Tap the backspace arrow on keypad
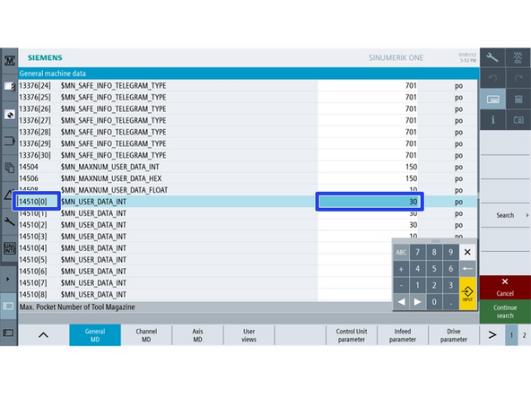531x398 pixels. (467, 269)
